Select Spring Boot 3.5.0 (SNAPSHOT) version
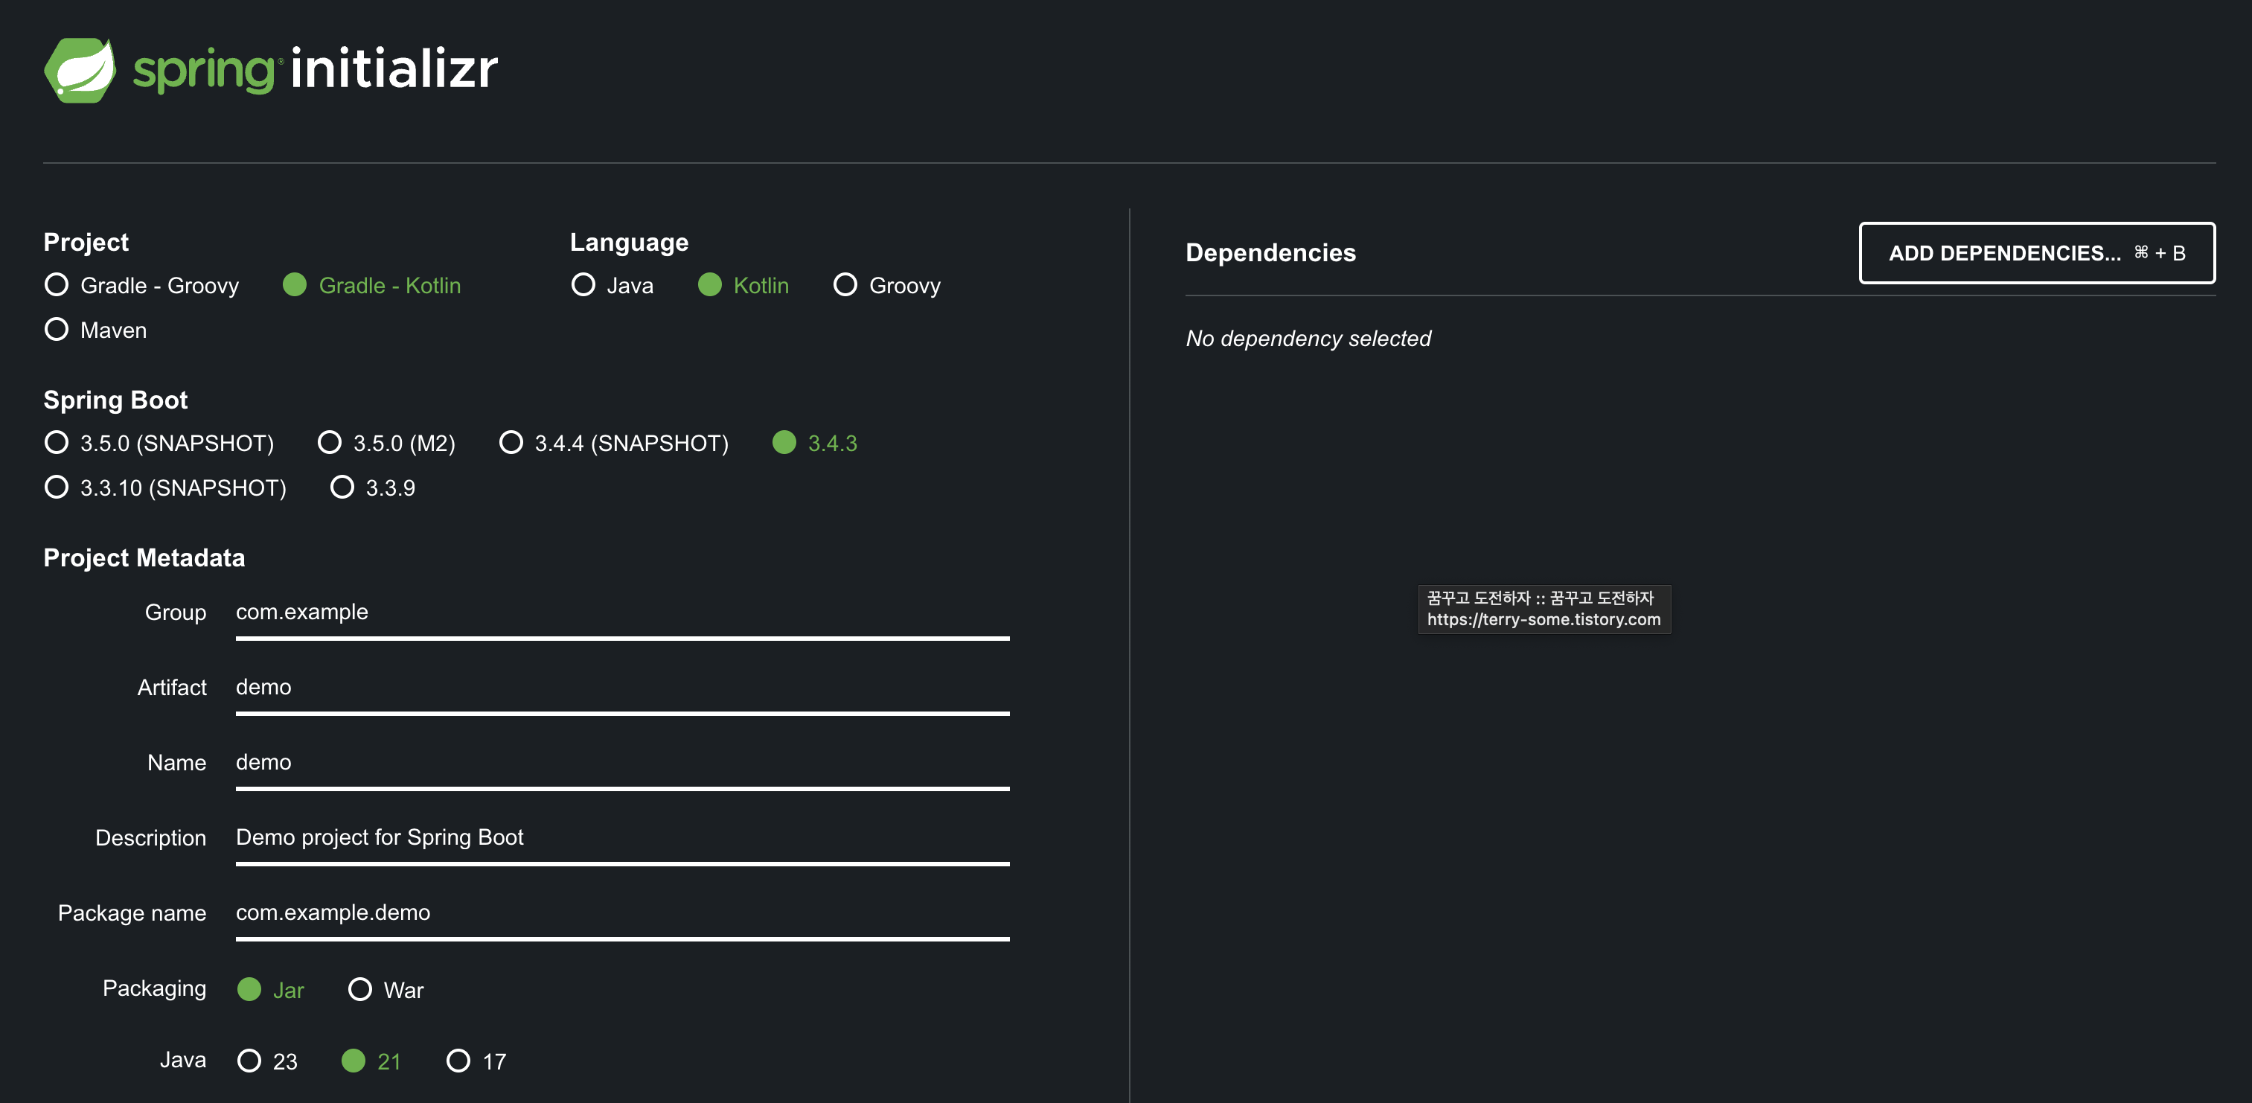This screenshot has height=1103, width=2252. 57,443
